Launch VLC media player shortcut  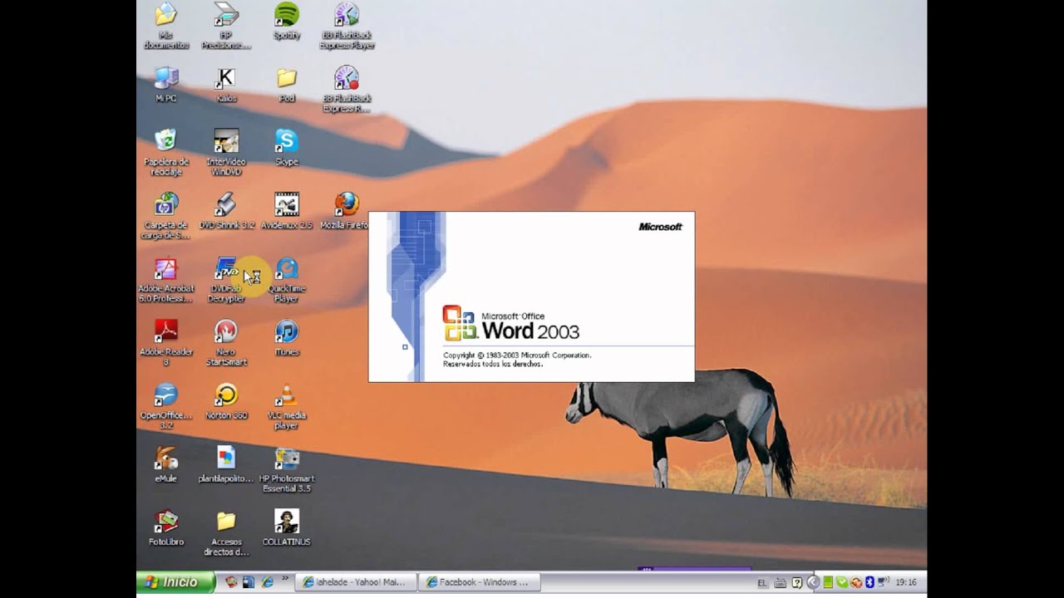click(x=287, y=405)
